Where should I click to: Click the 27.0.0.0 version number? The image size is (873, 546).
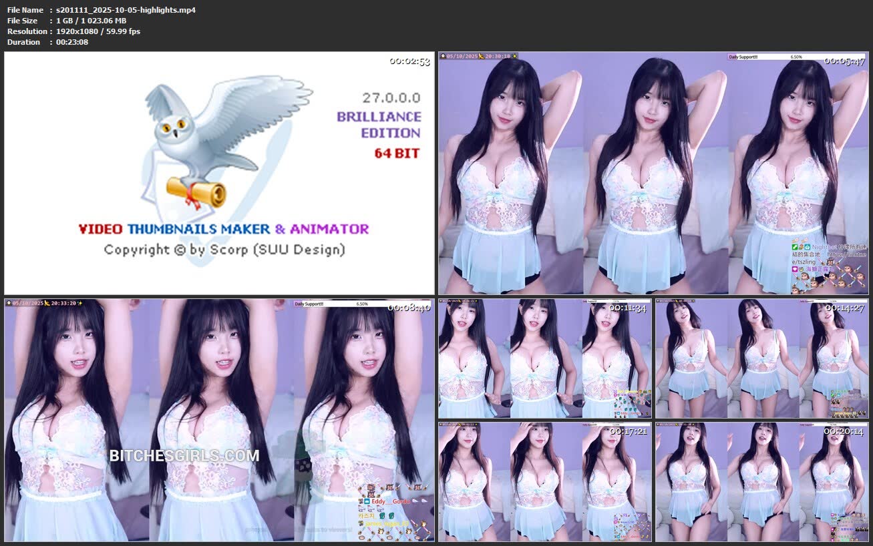391,97
